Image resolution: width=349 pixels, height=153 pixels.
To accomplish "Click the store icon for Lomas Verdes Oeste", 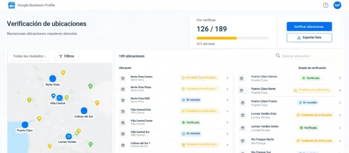I will pos(243,128).
